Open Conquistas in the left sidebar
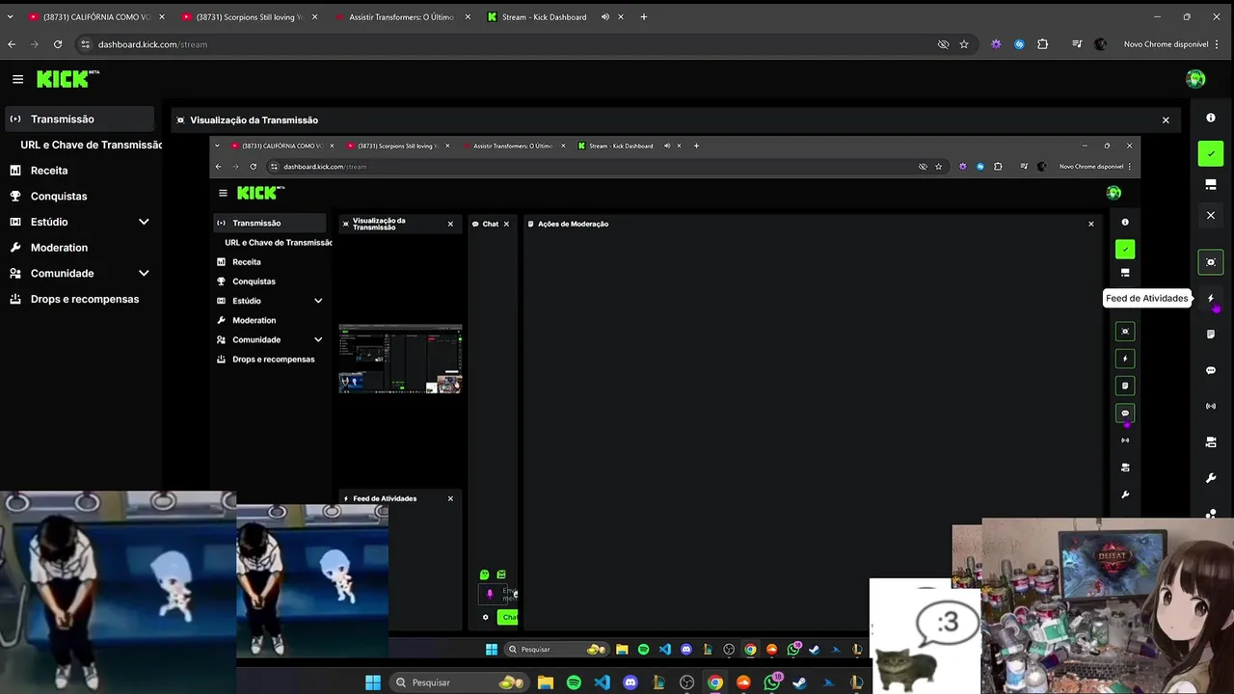 pos(58,196)
